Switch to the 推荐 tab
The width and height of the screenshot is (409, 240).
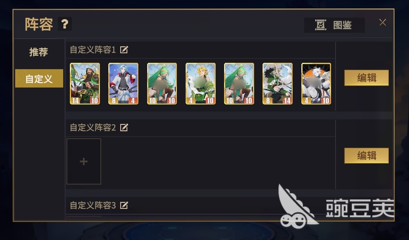click(38, 52)
